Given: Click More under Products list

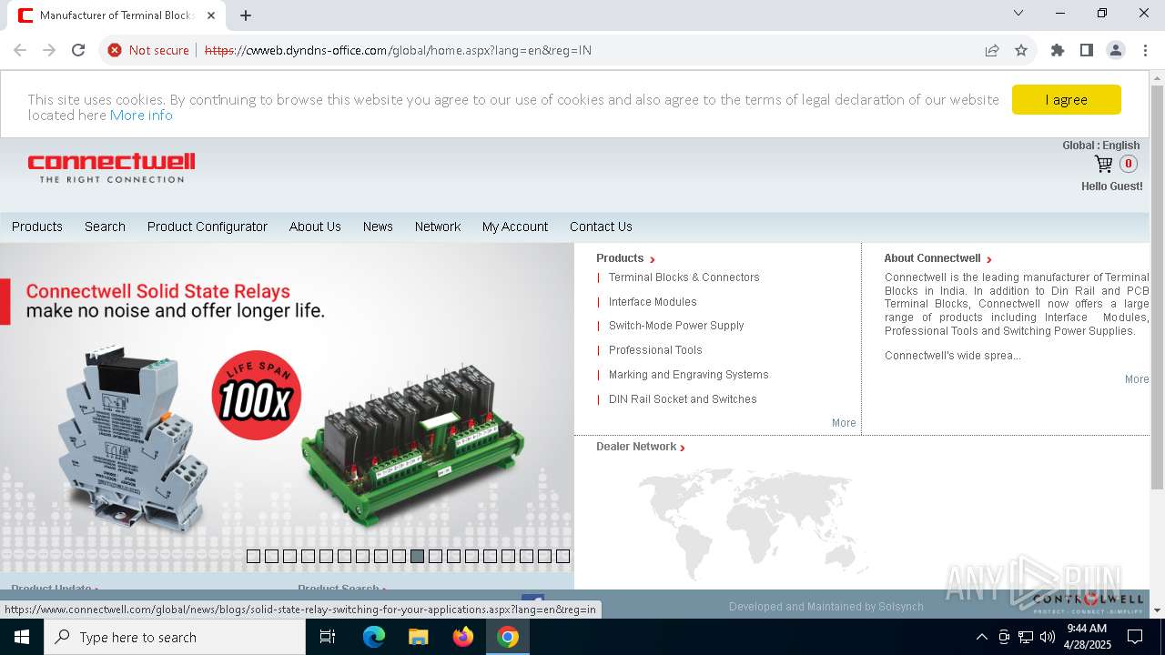Looking at the screenshot, I should tap(844, 423).
